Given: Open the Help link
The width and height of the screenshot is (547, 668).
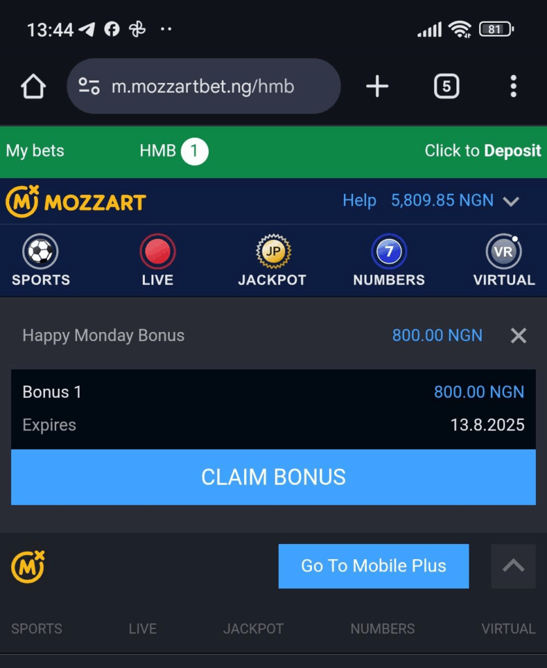Looking at the screenshot, I should pyautogui.click(x=360, y=200).
